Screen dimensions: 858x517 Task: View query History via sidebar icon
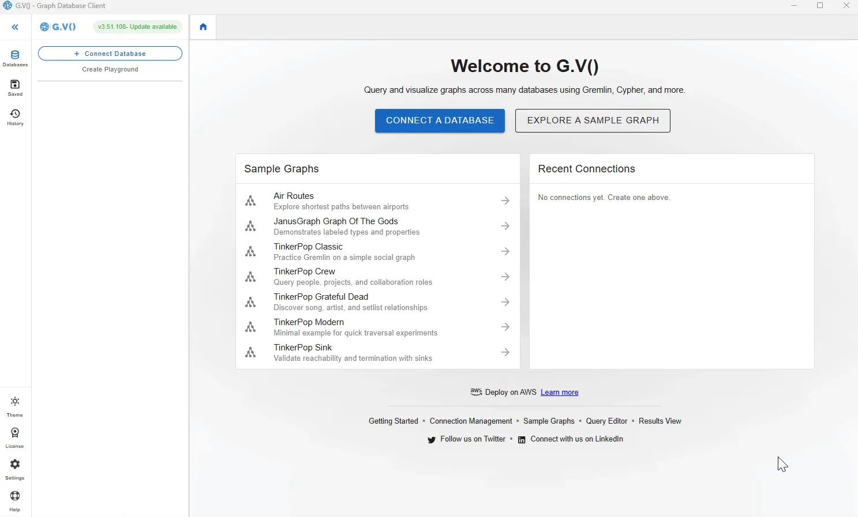pos(15,115)
